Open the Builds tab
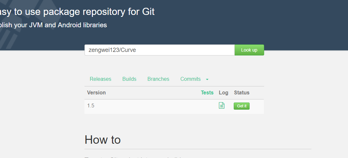Screen dimensions: 348x158 (129, 79)
